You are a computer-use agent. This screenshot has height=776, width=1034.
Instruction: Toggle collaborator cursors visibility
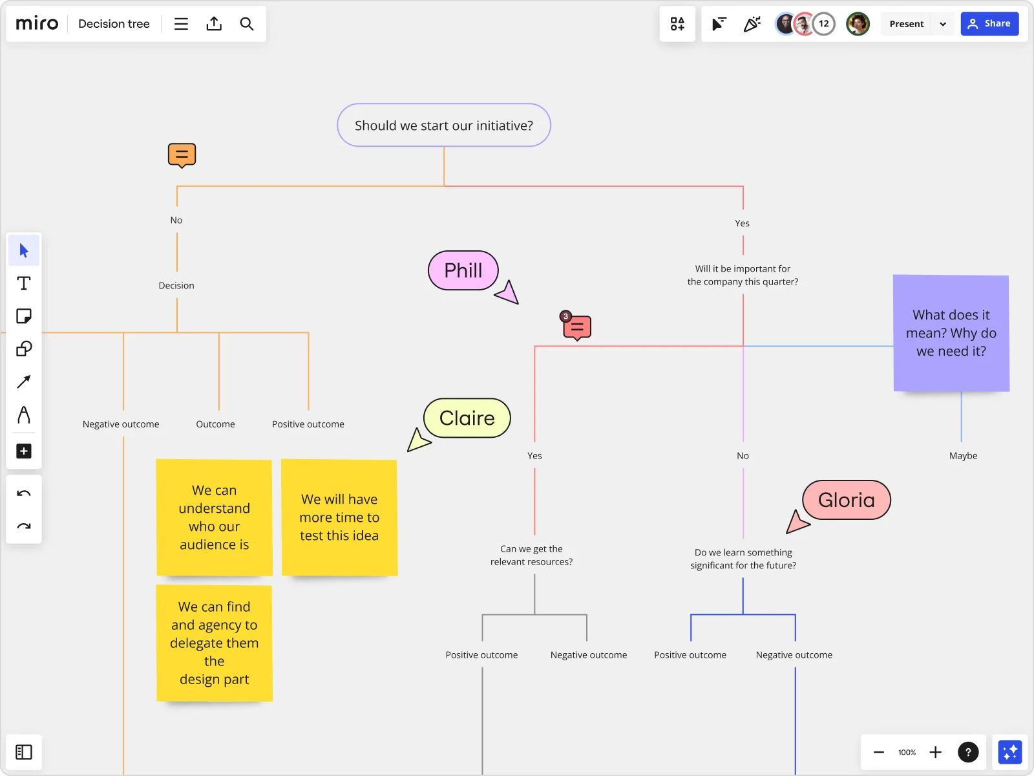click(x=719, y=24)
